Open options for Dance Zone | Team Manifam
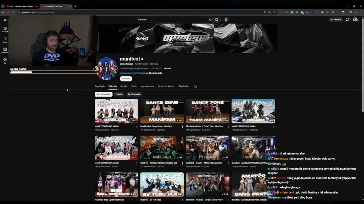 click(228, 127)
